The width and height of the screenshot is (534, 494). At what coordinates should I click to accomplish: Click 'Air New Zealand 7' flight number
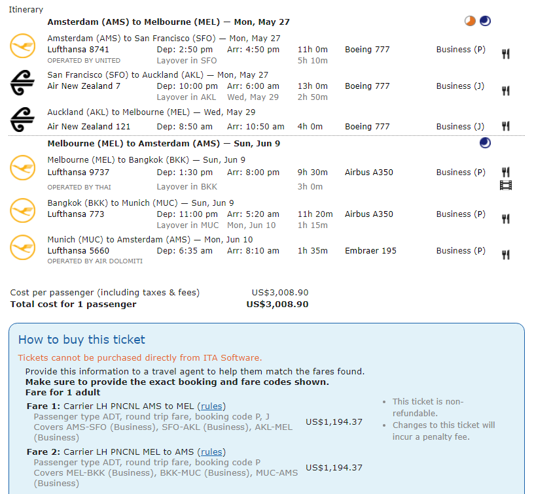84,86
